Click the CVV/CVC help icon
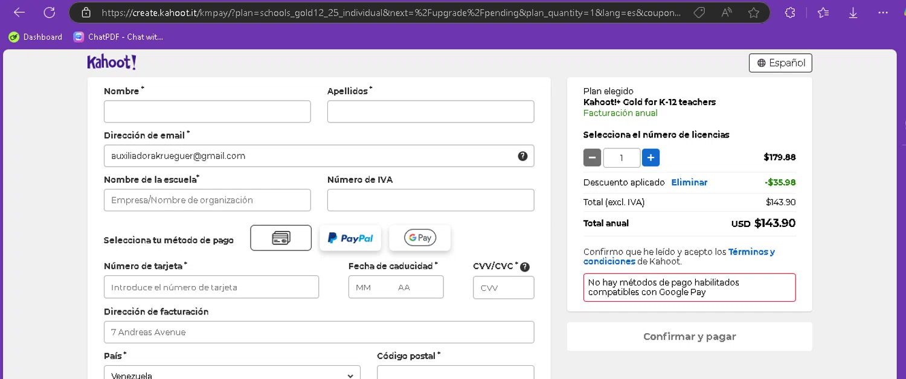906x379 pixels. click(525, 267)
